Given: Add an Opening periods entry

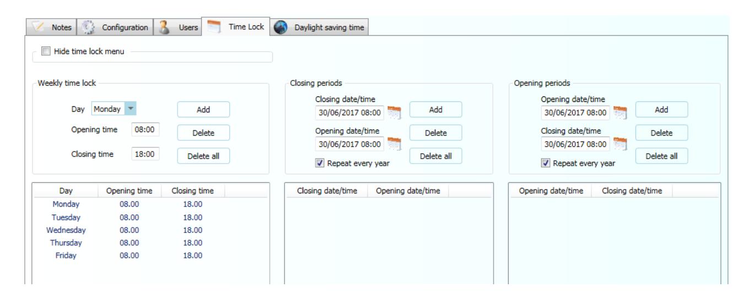Looking at the screenshot, I should point(662,110).
